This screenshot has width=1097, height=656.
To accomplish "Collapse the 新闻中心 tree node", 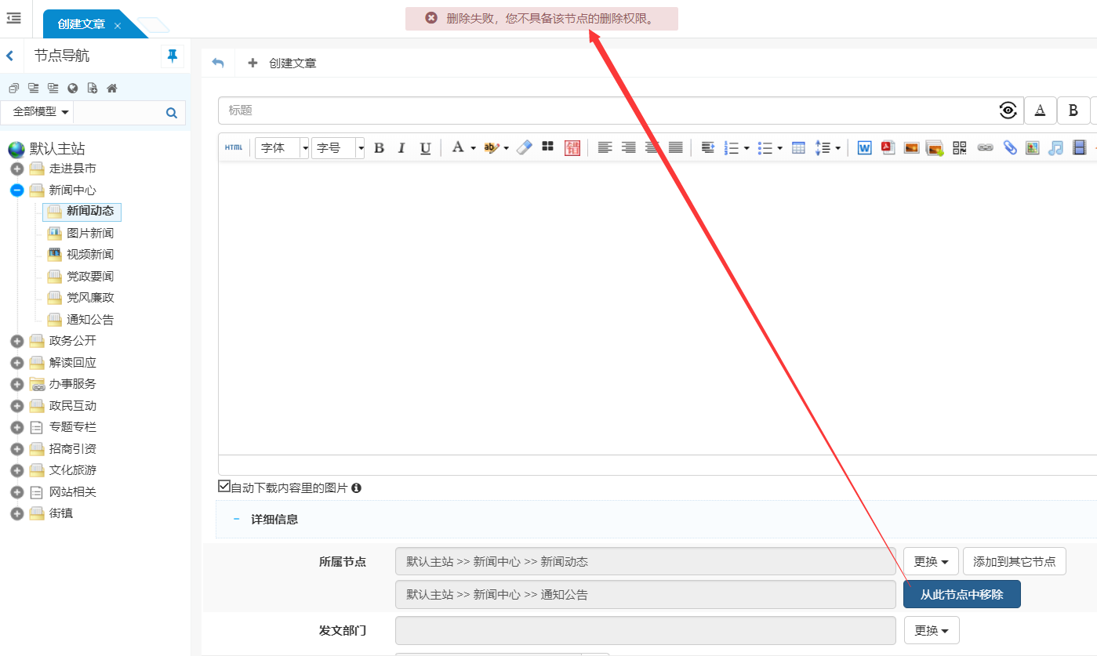I will 16,190.
